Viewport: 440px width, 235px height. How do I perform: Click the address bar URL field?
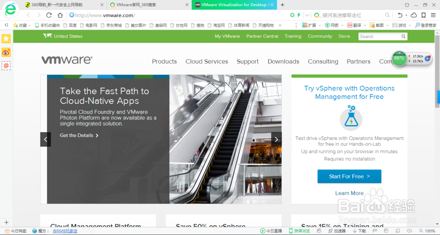(x=180, y=15)
